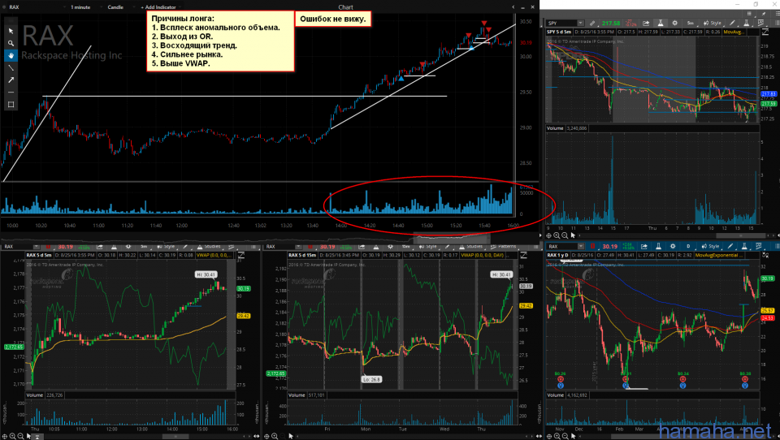Click the highlighted flask studies icon in SPY toolbar
780x440 pixels.
tap(660, 24)
